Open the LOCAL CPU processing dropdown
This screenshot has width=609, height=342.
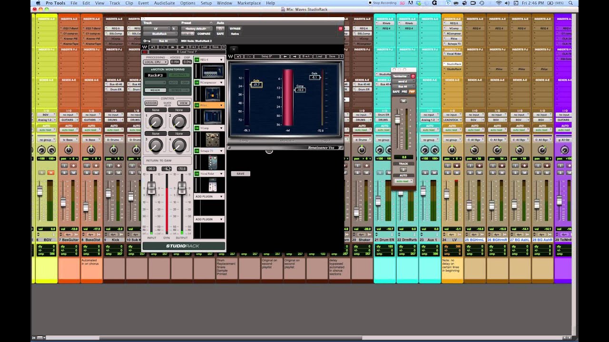tap(156, 62)
